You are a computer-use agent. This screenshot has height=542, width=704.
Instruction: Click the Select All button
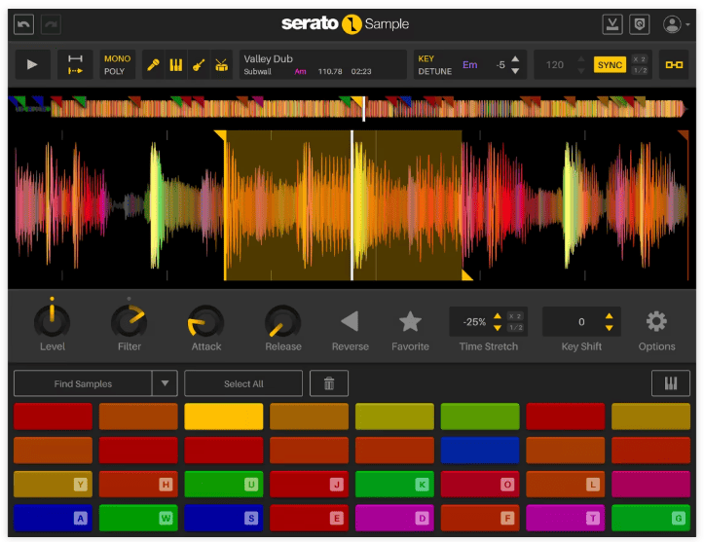(x=243, y=383)
